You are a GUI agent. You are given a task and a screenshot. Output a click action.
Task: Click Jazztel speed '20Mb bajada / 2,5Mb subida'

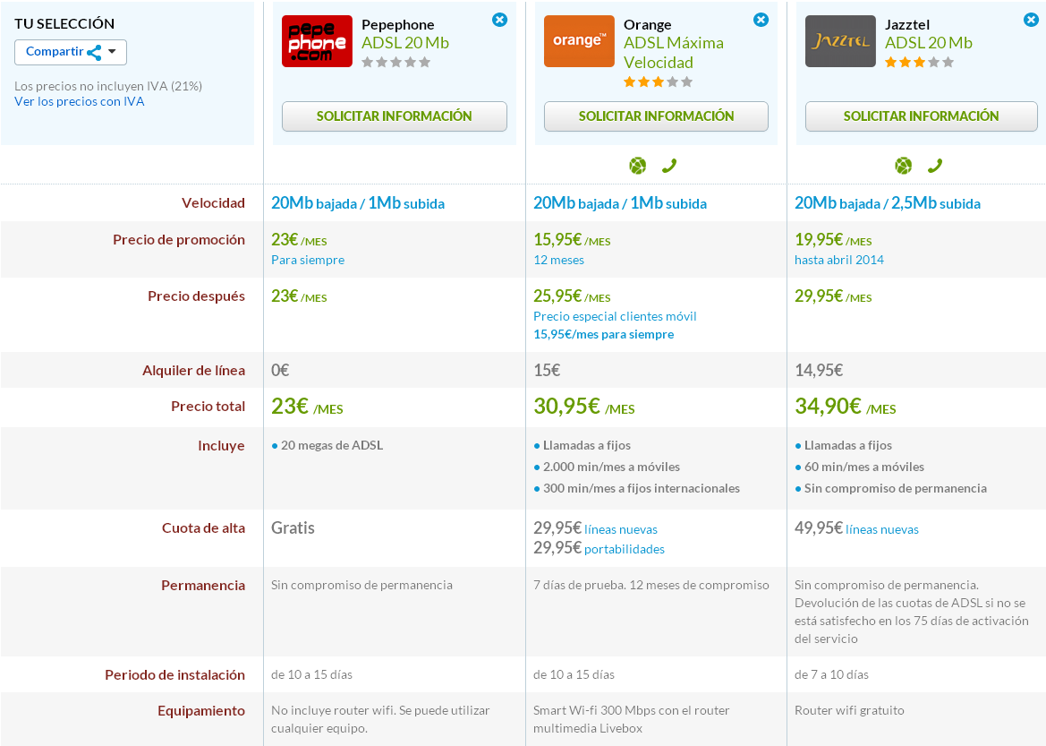(x=888, y=203)
